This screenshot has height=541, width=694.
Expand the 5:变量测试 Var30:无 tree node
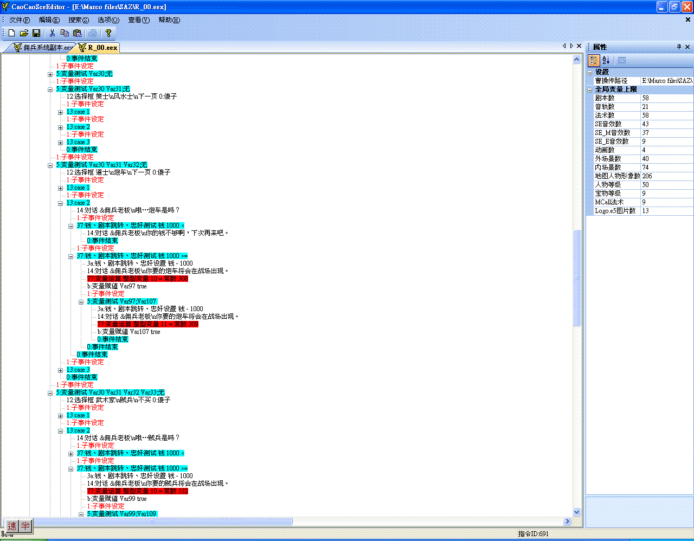pyautogui.click(x=50, y=74)
